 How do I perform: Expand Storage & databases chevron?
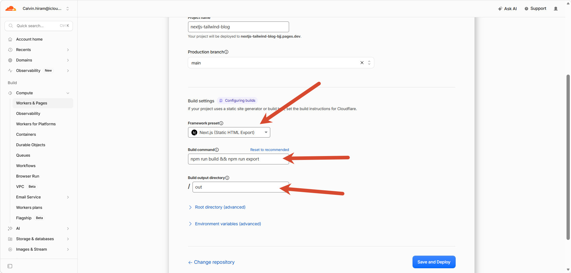point(68,239)
